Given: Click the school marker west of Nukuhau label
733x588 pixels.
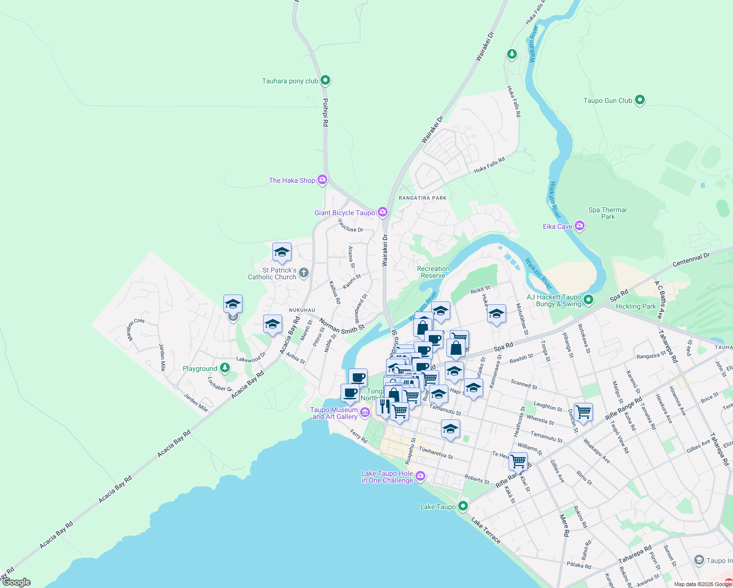Looking at the screenshot, I should (x=233, y=305).
